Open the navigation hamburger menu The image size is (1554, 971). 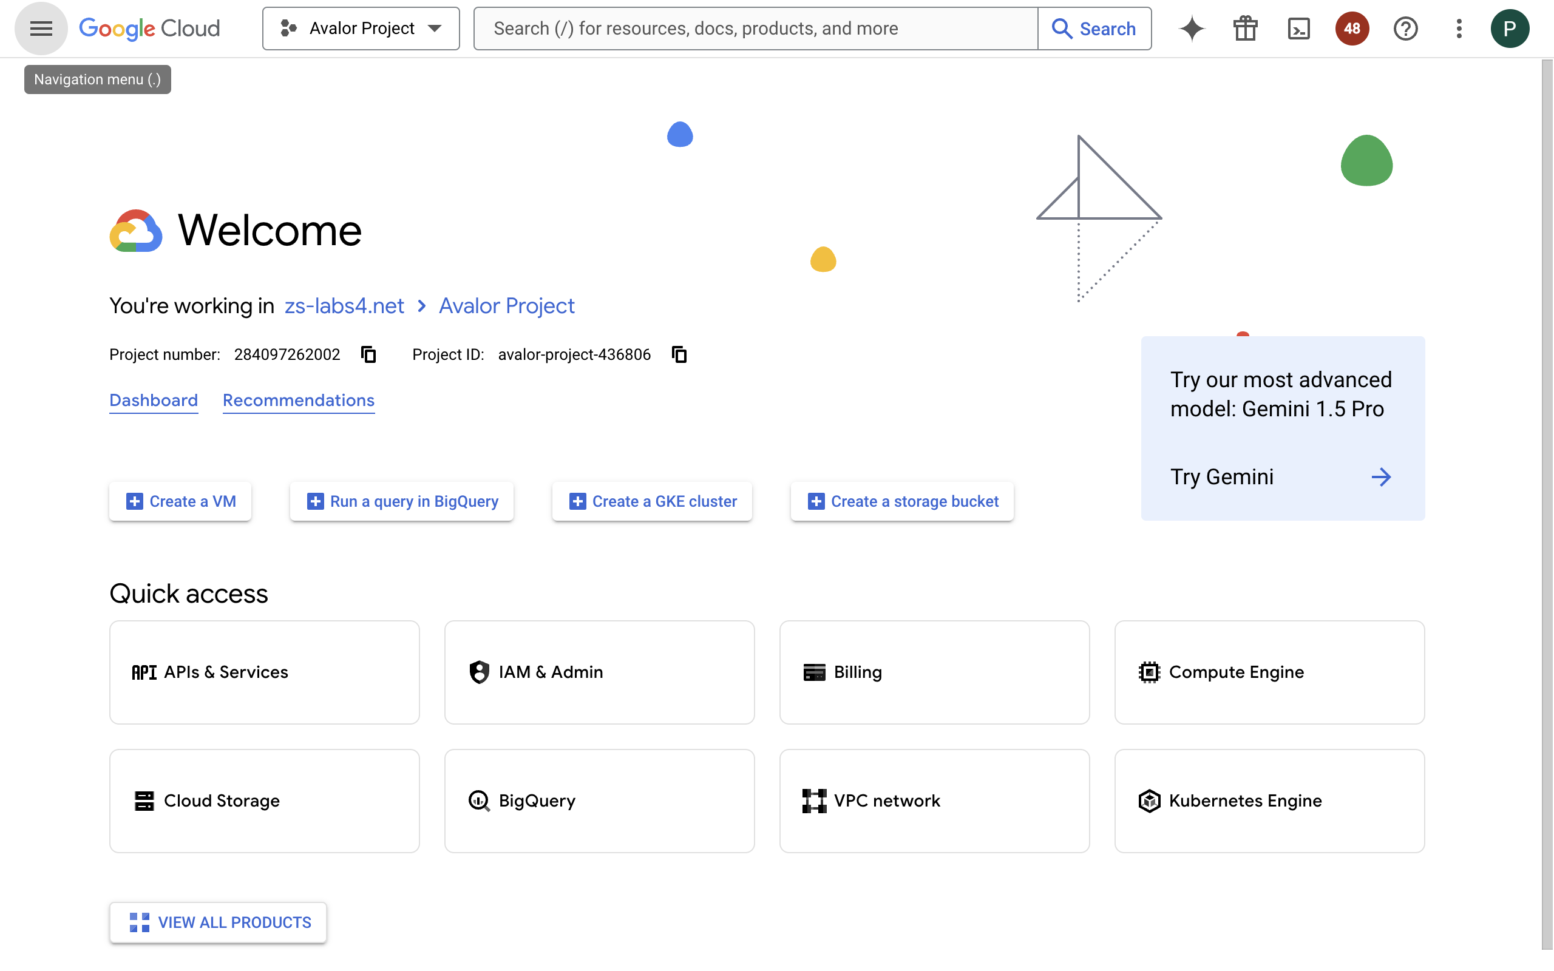[x=41, y=29]
